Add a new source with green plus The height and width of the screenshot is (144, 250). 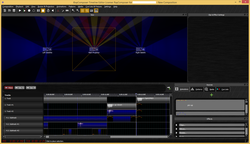coord(212,95)
